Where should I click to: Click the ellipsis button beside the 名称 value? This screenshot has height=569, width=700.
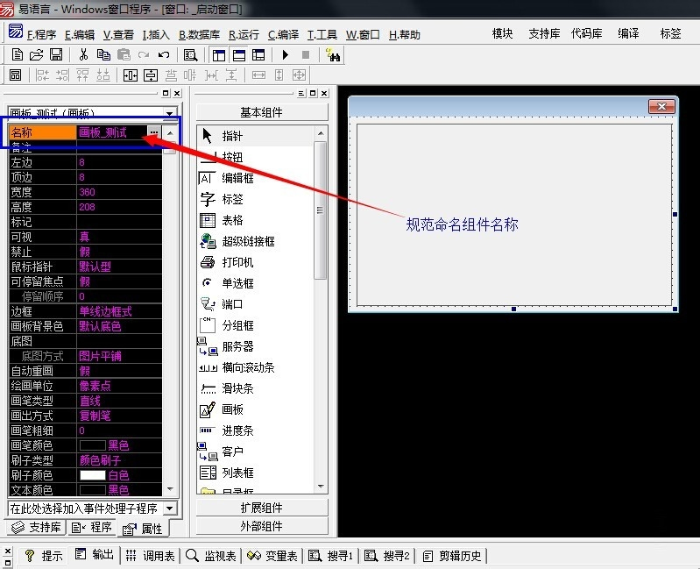(x=154, y=132)
